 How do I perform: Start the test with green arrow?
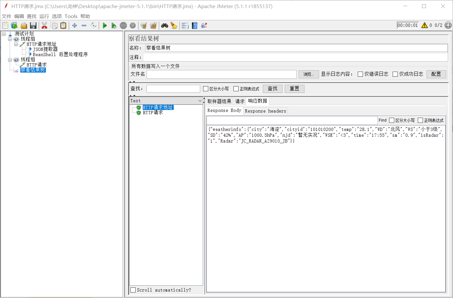coord(105,25)
